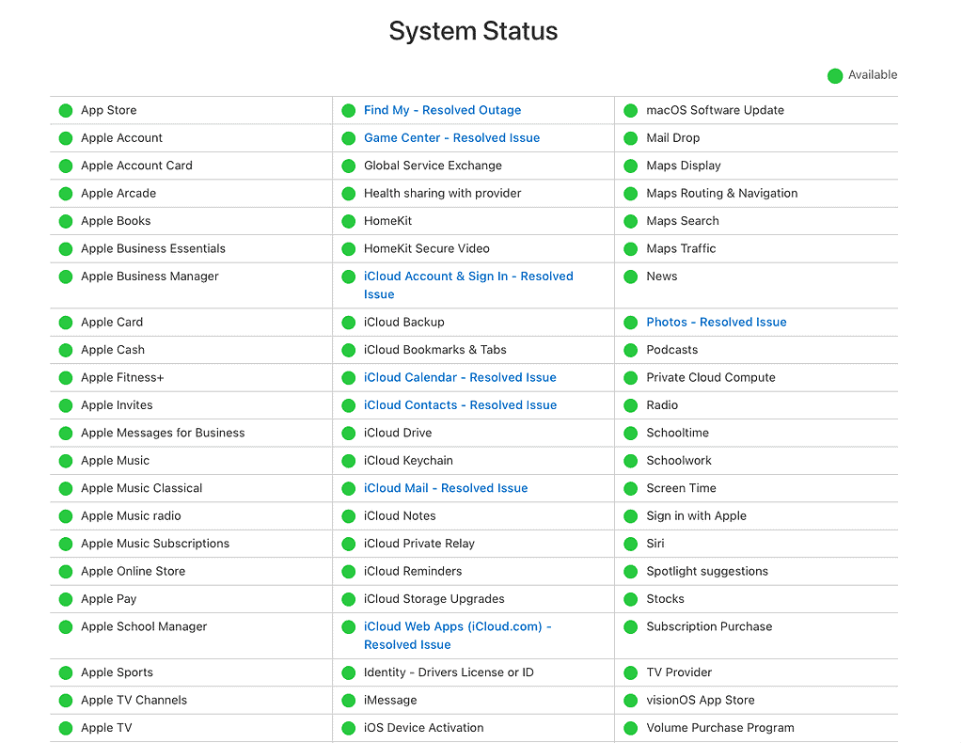
Task: Open Photos - Resolved Issue link
Action: pos(716,322)
